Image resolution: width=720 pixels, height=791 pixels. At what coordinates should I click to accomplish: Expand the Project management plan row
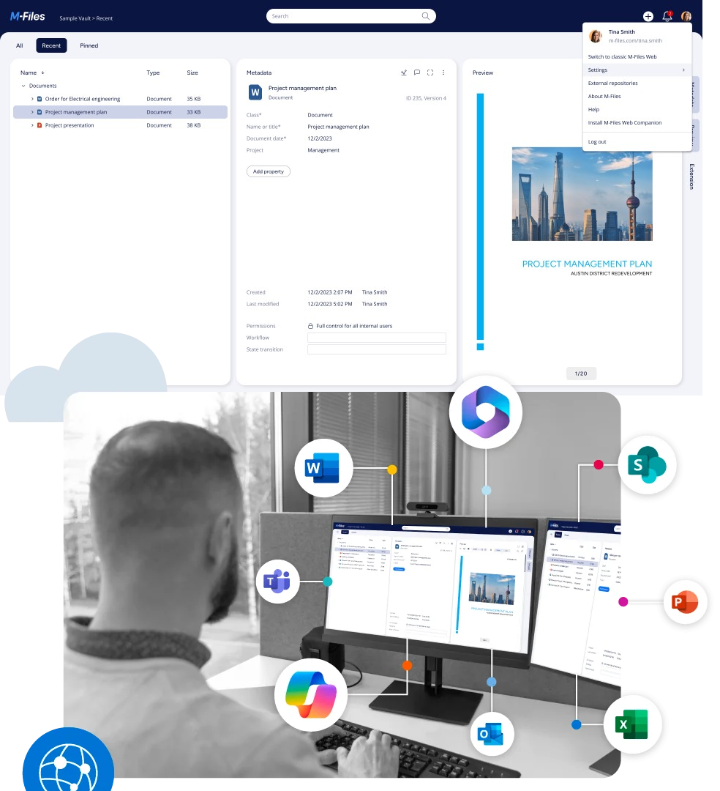32,112
